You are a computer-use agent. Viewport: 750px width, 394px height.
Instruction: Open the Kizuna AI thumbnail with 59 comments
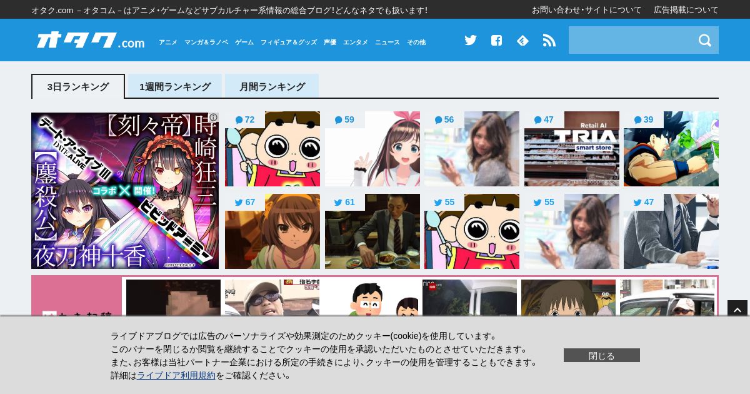(x=372, y=149)
